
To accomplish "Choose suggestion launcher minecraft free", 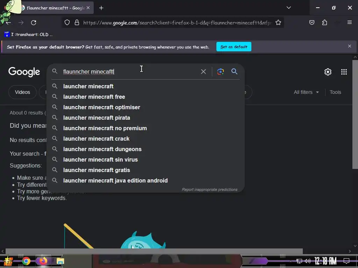I will pyautogui.click(x=145, y=97).
